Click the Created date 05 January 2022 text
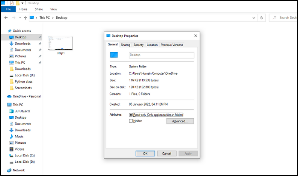298x176 pixels. (148, 104)
